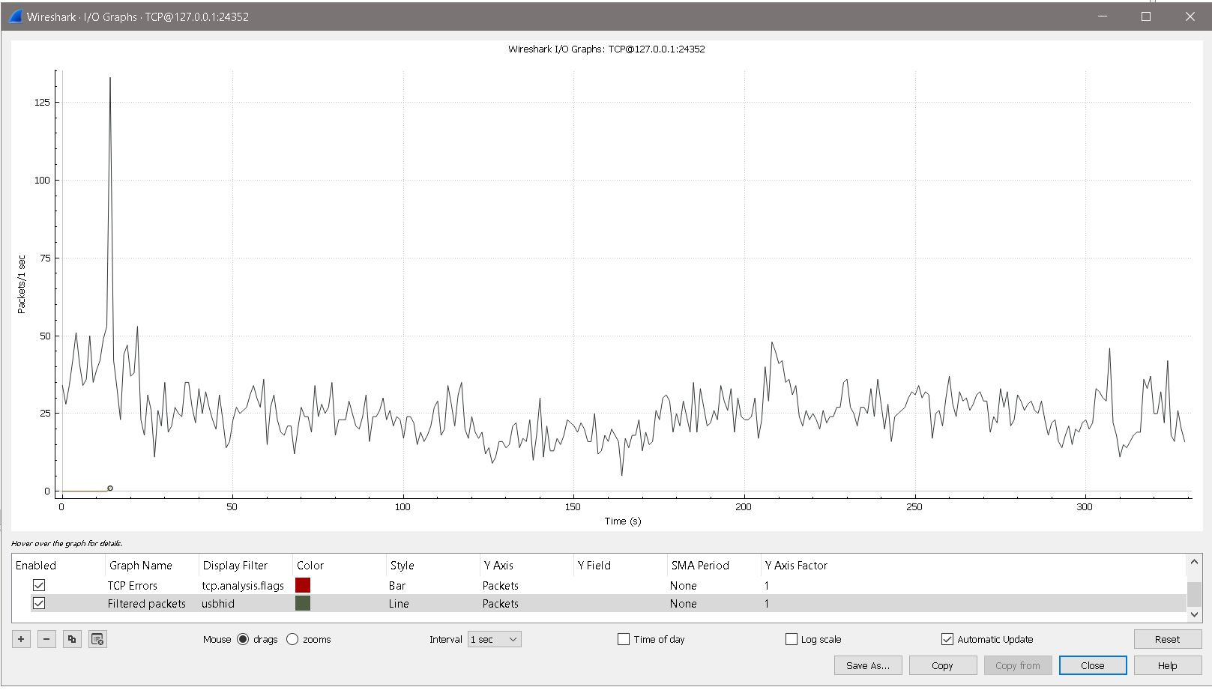The height and width of the screenshot is (690, 1212).
Task: Click the graph title Wireshark I/O Graphs
Action: coord(606,49)
